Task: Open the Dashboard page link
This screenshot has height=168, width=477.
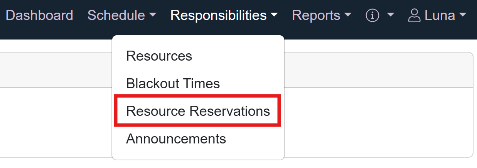Action: pos(39,15)
